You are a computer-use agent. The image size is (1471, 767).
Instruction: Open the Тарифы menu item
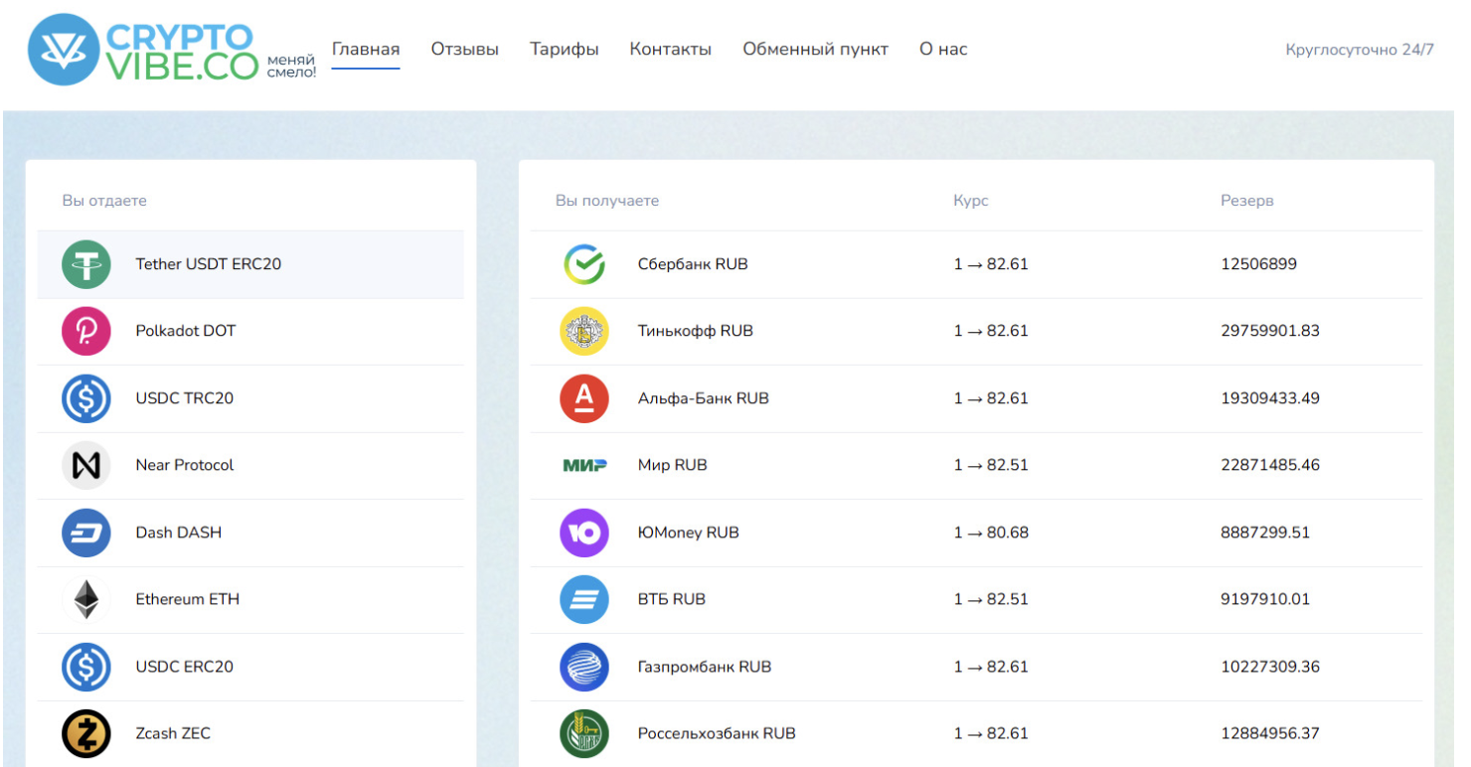[565, 50]
